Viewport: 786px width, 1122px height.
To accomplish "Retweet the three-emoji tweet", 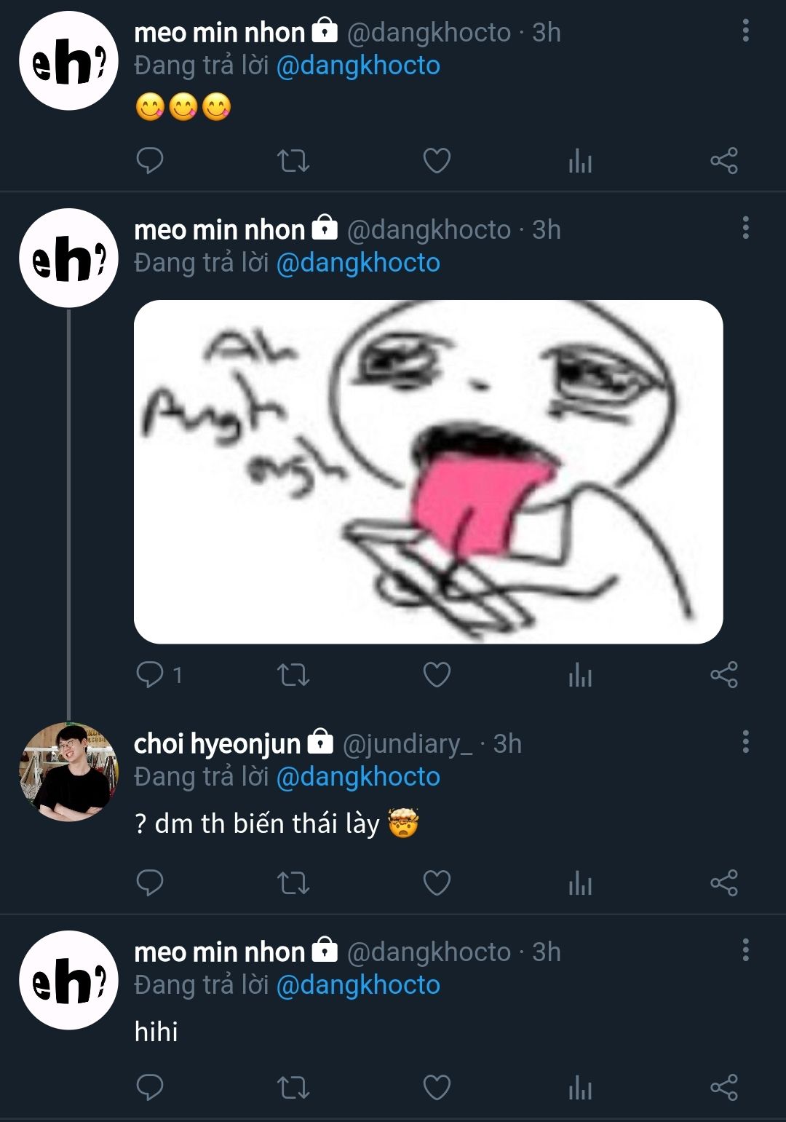I will tap(293, 160).
